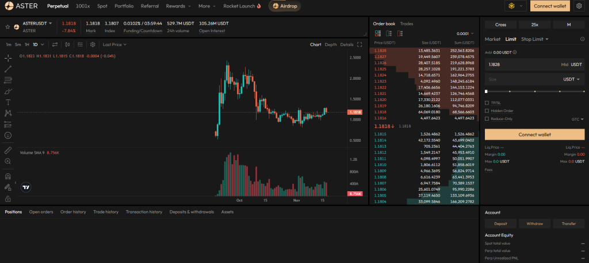Open the Open orders tab
589x263 pixels.
[41, 212]
